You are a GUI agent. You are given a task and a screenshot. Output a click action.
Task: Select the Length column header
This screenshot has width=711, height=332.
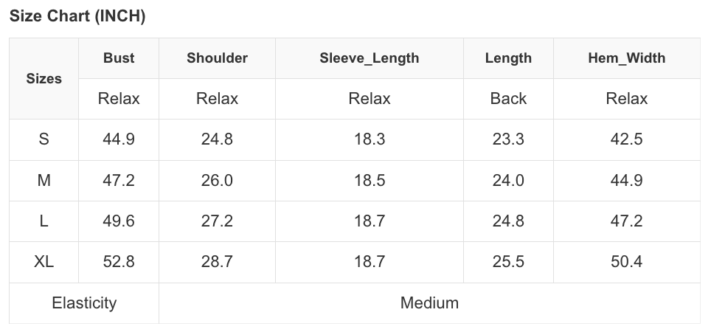508,58
